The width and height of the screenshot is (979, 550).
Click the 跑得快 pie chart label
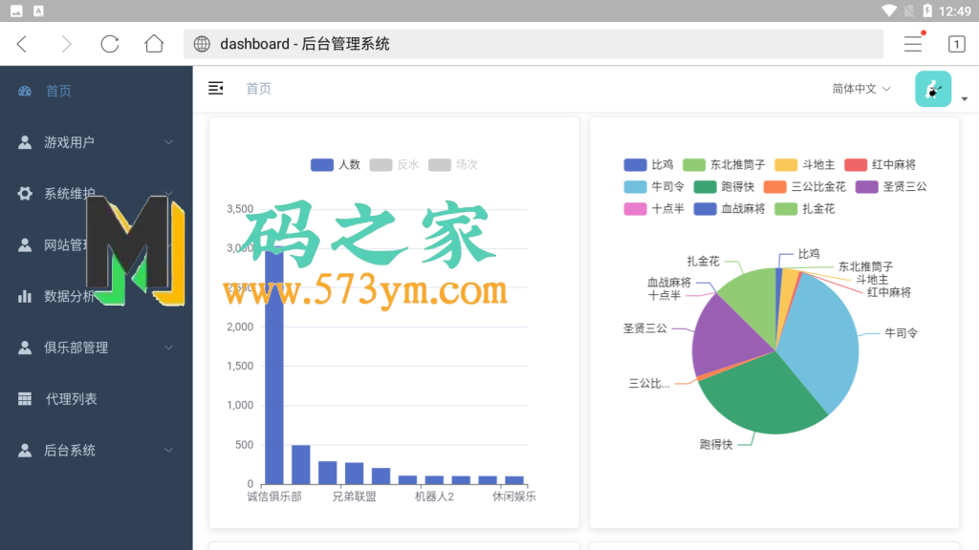click(x=715, y=444)
